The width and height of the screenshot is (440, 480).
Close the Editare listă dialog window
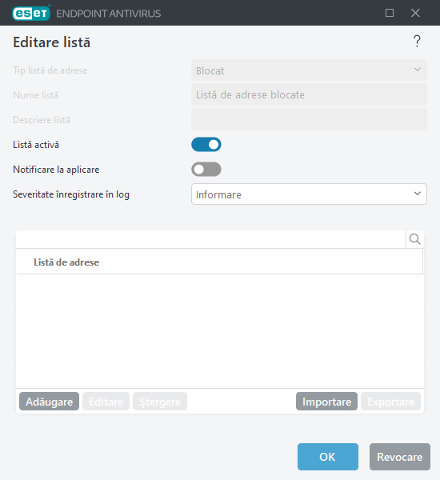coord(415,13)
